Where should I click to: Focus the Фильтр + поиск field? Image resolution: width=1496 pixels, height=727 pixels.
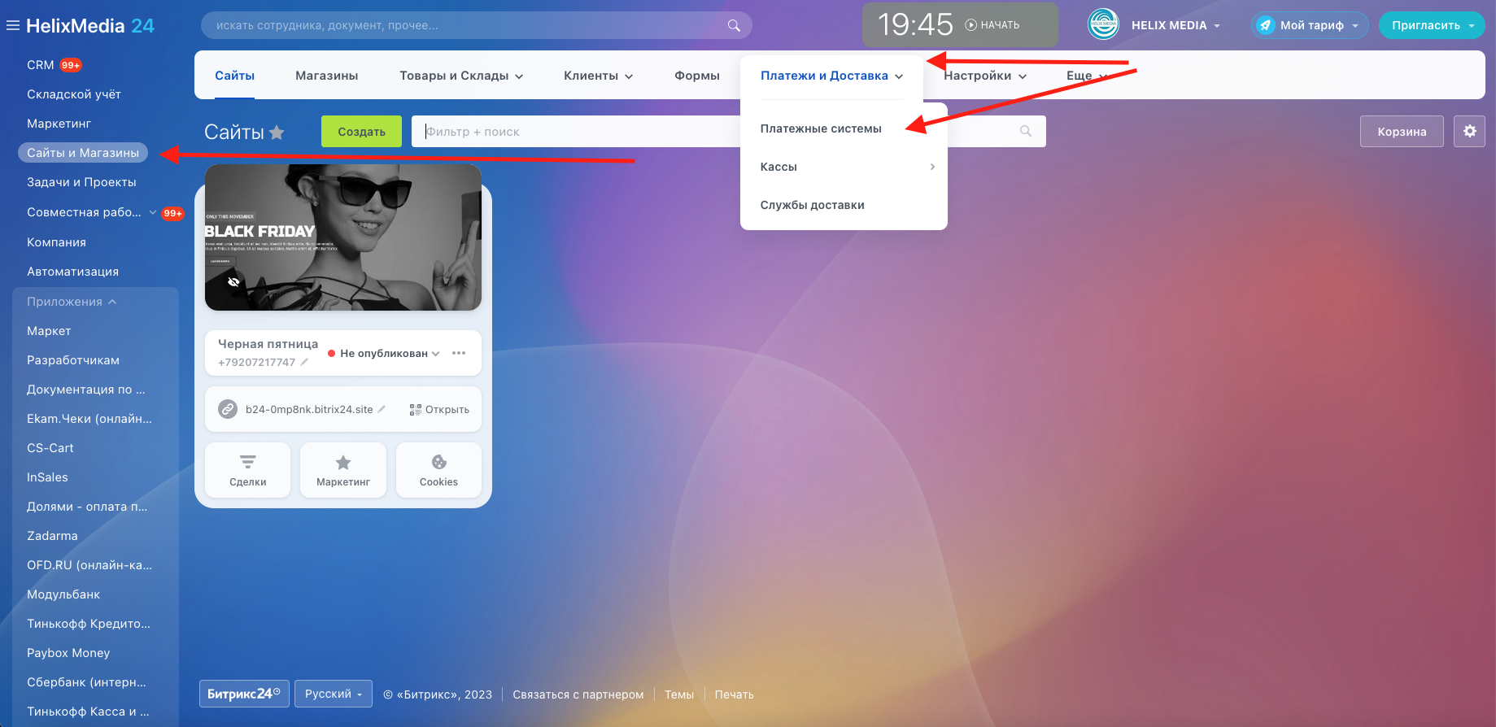(728, 131)
